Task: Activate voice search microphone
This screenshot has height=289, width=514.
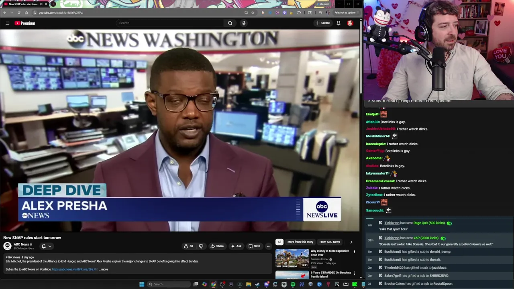Action: point(243,23)
